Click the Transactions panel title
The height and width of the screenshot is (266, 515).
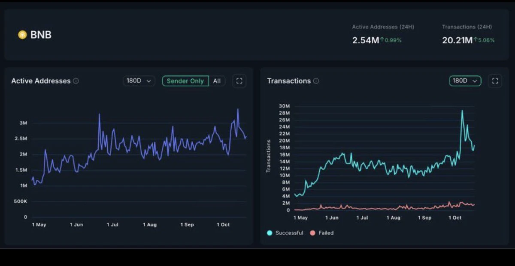pos(289,81)
